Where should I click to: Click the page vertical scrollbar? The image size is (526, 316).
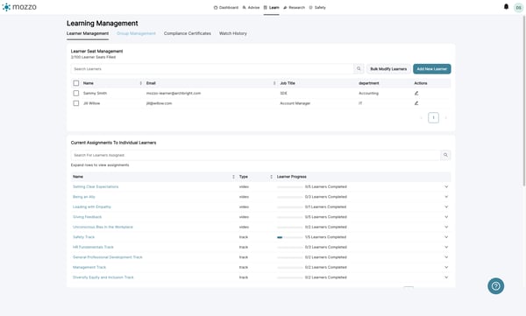click(524, 101)
